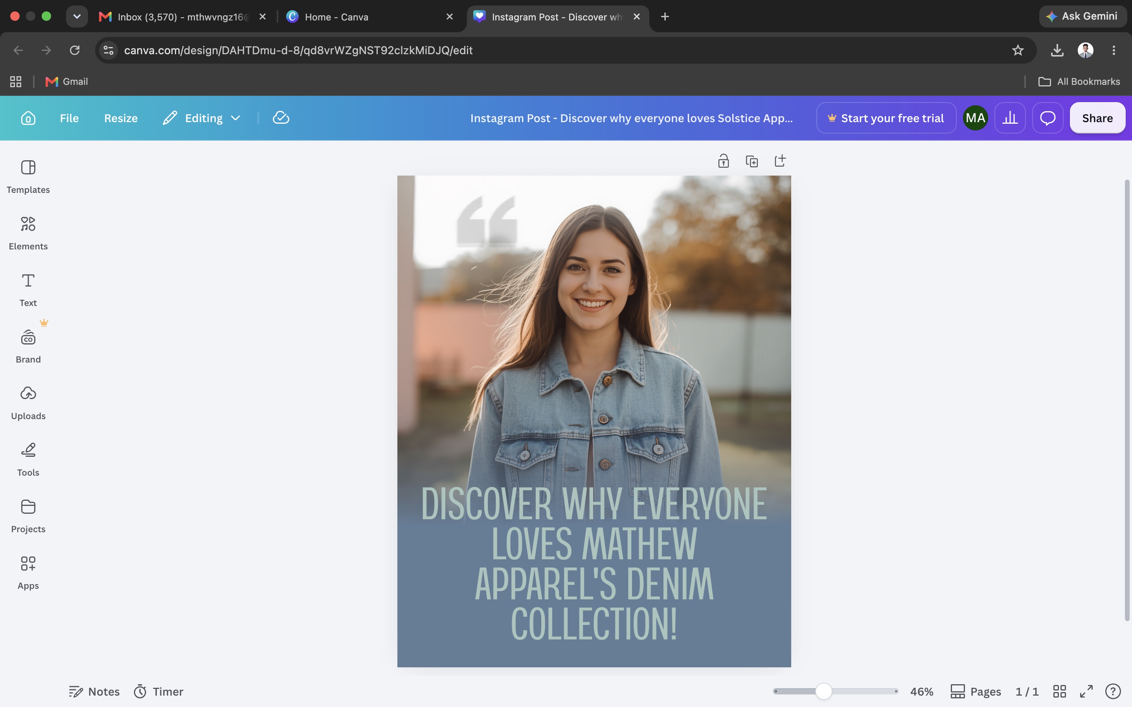This screenshot has height=707, width=1132.
Task: Click Ask Gemini button
Action: (1082, 16)
